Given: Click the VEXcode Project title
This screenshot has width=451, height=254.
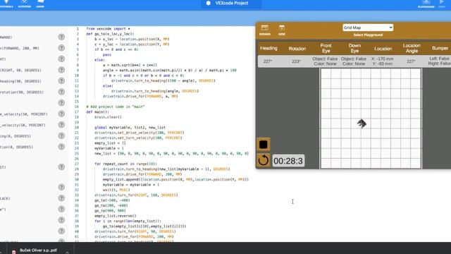Looking at the screenshot, I should (232, 3).
